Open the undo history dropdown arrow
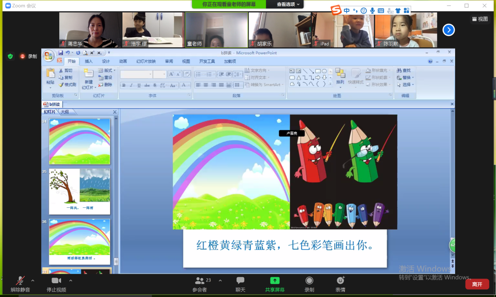The width and height of the screenshot is (496, 297). click(72, 53)
